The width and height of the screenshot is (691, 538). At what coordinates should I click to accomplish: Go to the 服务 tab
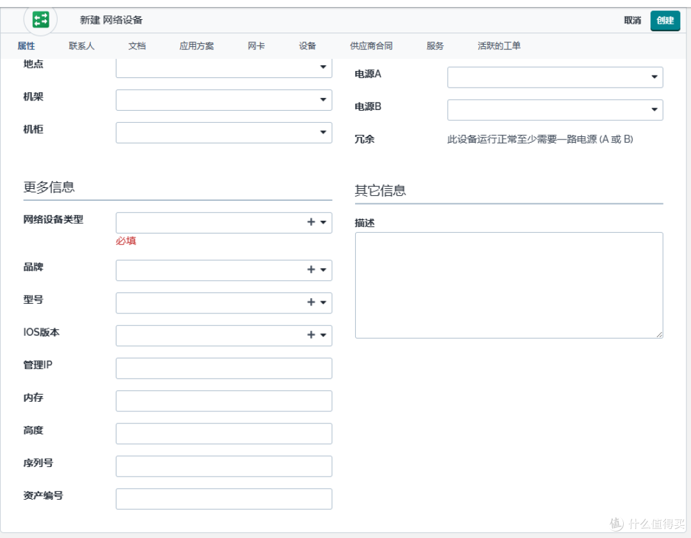[x=435, y=46]
